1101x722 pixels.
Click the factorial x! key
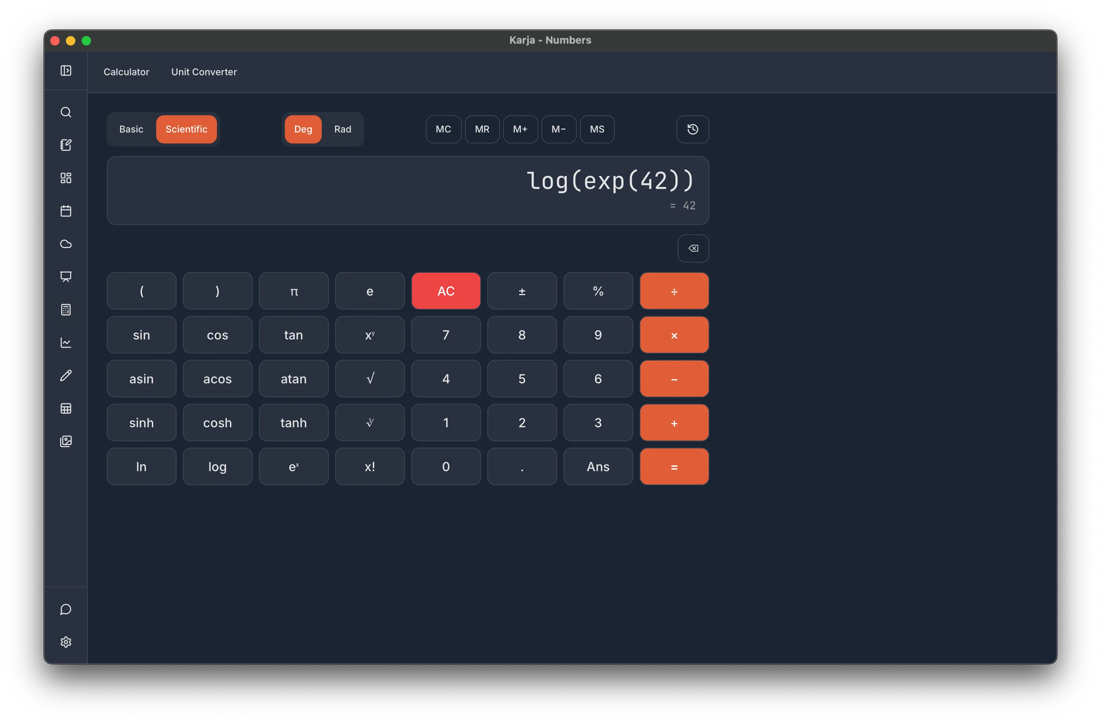(370, 467)
